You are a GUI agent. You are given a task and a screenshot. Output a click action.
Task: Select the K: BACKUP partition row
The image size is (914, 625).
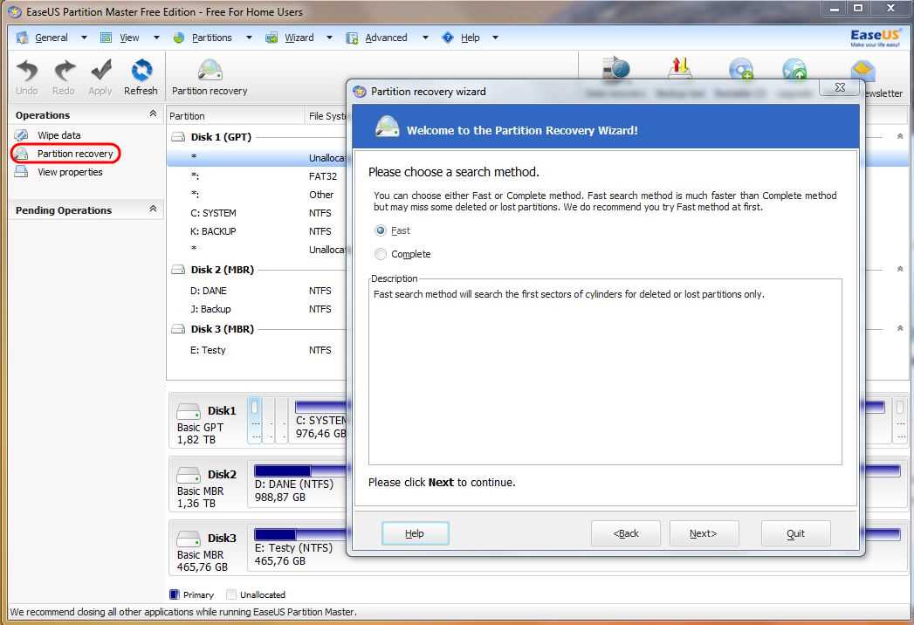[x=257, y=231]
